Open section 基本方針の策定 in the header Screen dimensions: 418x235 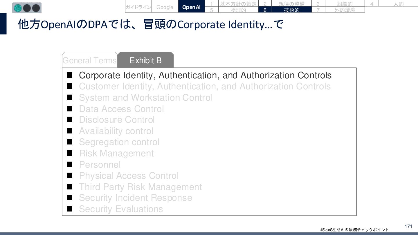[238, 4]
